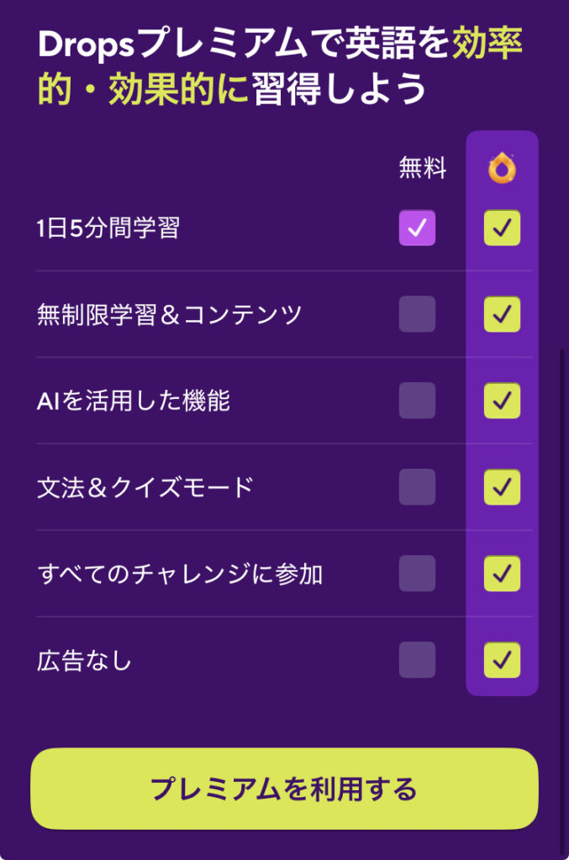Select the premium checkmark for AIを活用した機能
This screenshot has width=569, height=860.
(501, 401)
